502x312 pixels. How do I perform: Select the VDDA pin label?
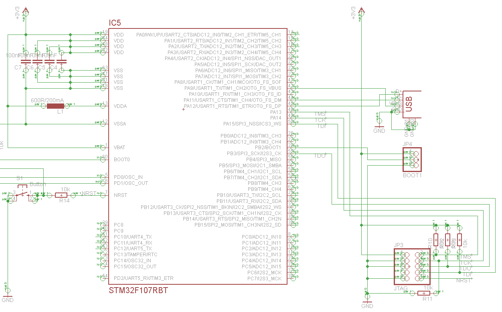click(x=120, y=106)
